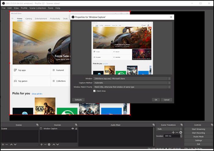The width and height of the screenshot is (214, 151).
Task: Remove the selected scene with minus icon
Action: tap(7, 144)
